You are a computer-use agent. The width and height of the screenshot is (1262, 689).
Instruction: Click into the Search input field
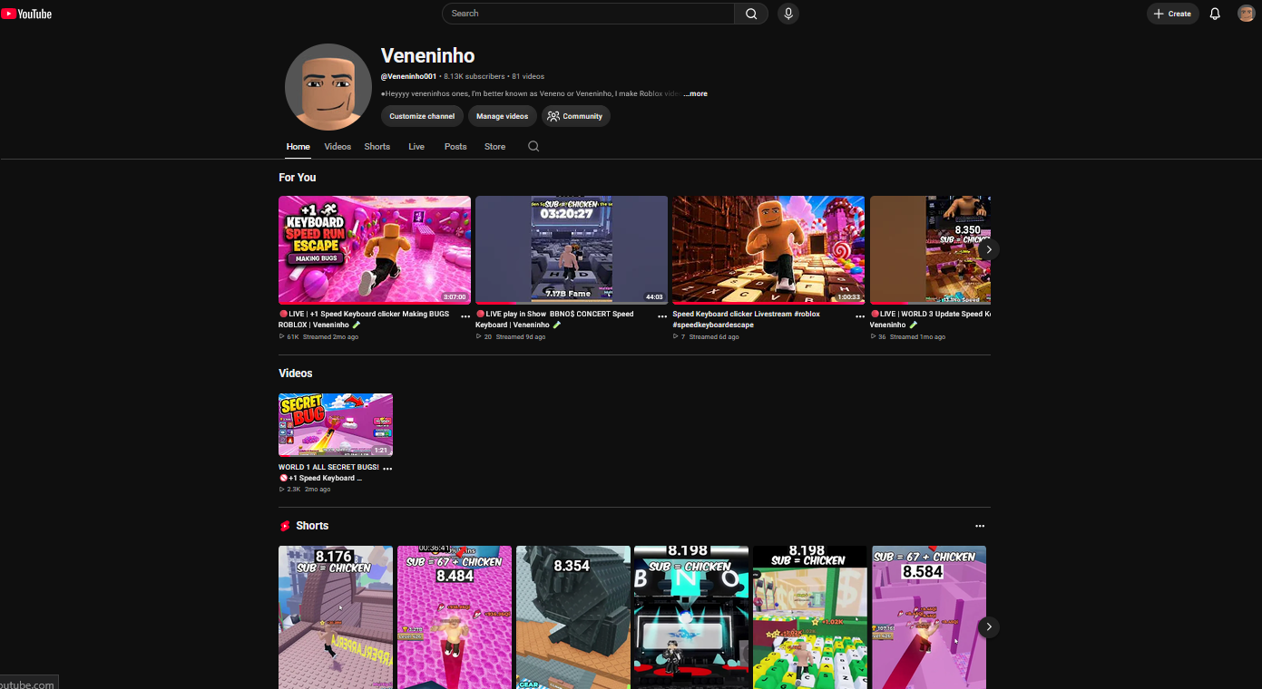[x=588, y=14]
